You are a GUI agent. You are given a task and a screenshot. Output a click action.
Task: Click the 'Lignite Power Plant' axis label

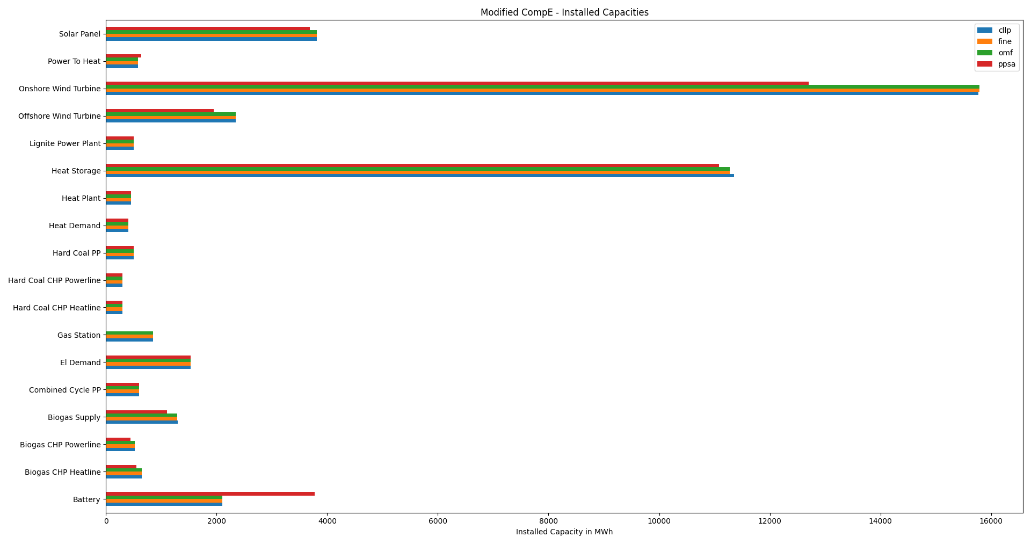point(65,143)
